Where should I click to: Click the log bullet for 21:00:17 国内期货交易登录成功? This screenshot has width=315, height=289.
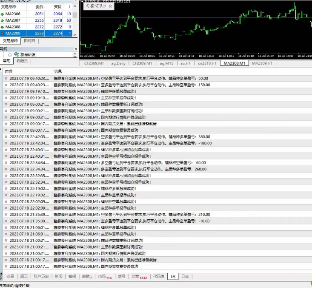6,266
